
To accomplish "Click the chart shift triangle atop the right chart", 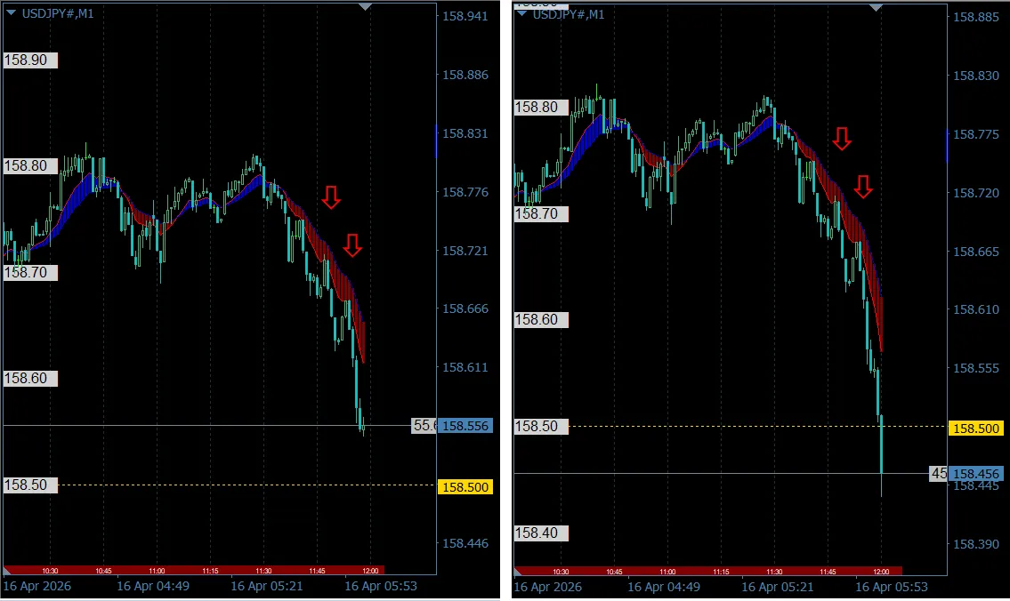I will click(876, 7).
